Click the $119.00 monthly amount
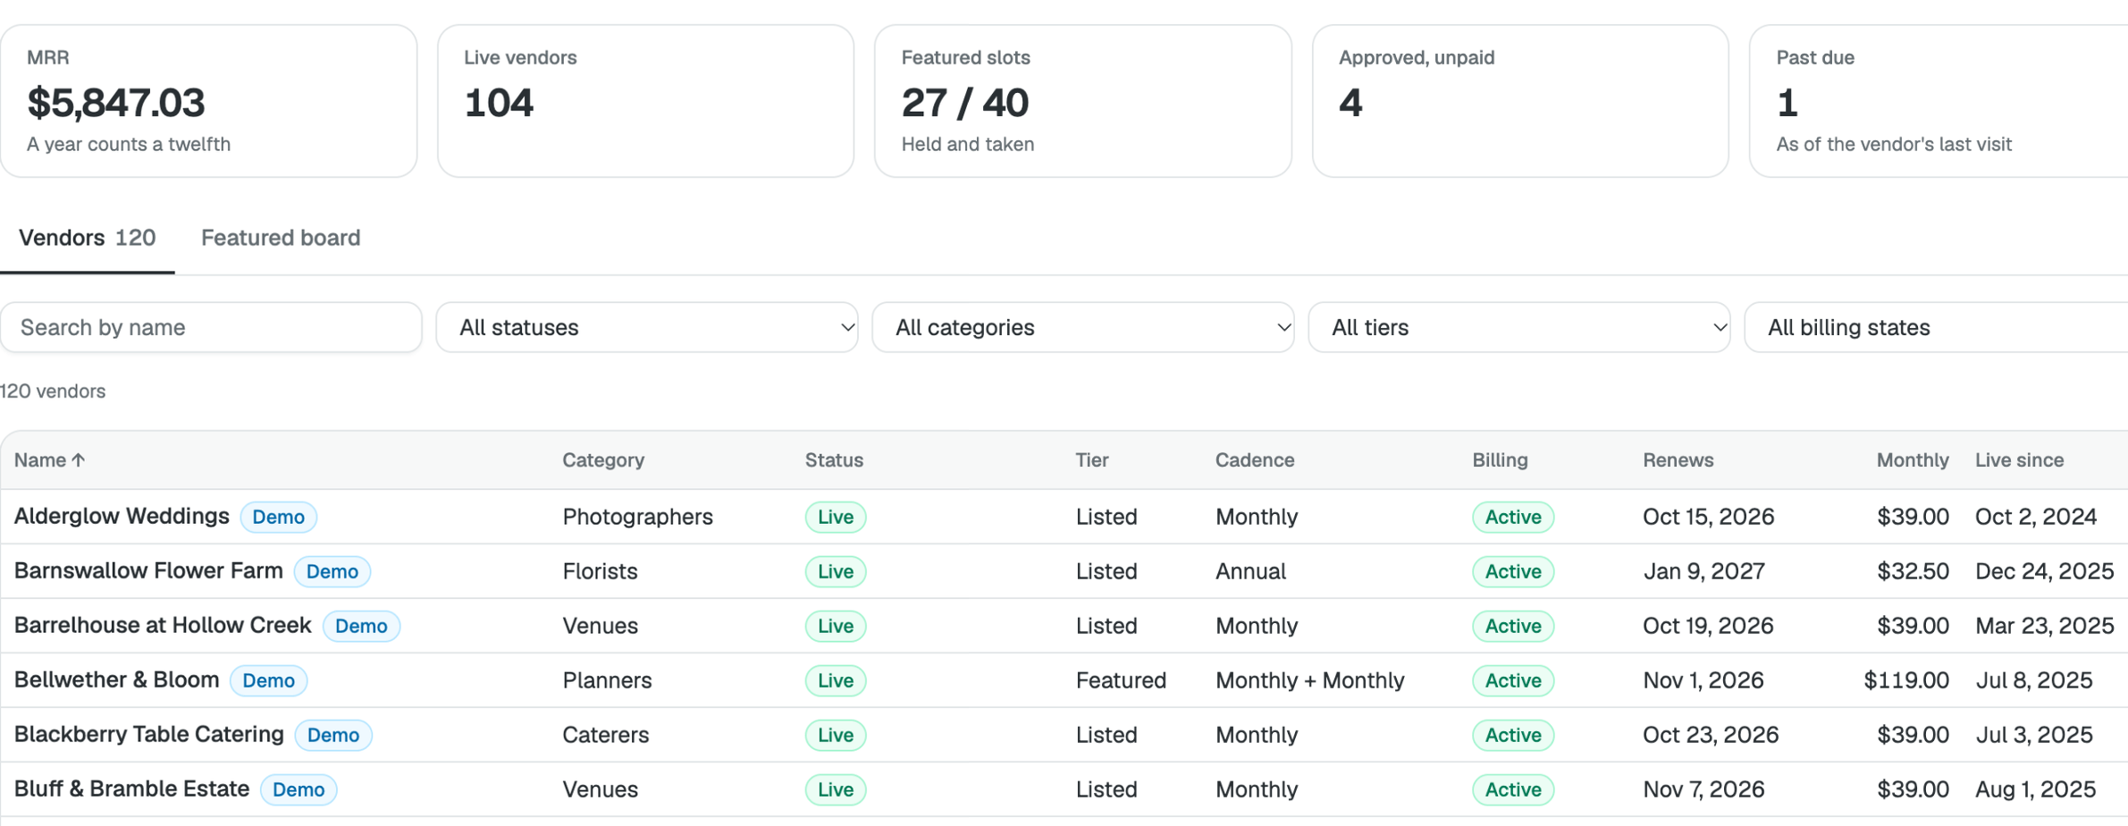2128x826 pixels. click(1906, 681)
